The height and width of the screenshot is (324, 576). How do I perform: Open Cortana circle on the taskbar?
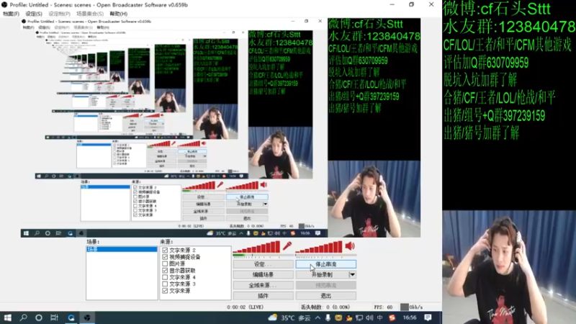click(39, 318)
